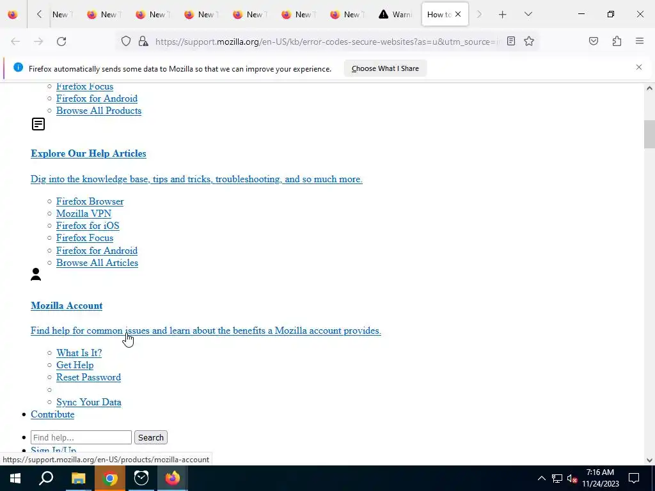Bookmark this page with the star icon

(529, 42)
